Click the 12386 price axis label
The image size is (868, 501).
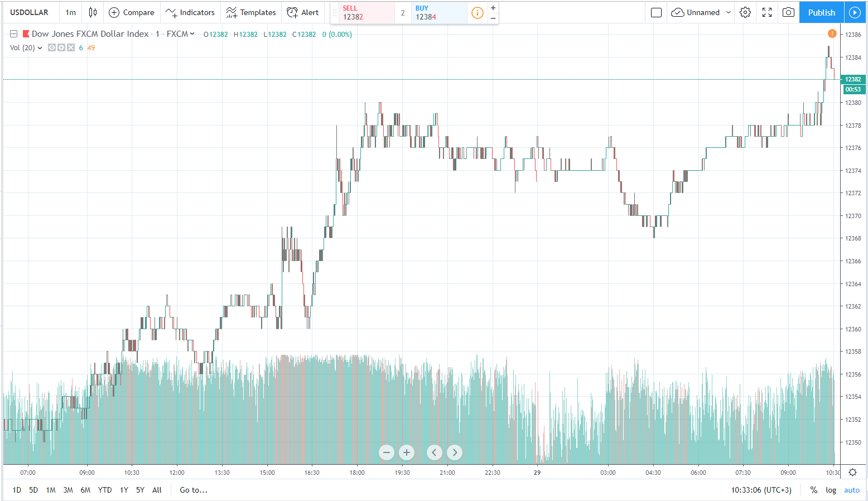coord(853,35)
